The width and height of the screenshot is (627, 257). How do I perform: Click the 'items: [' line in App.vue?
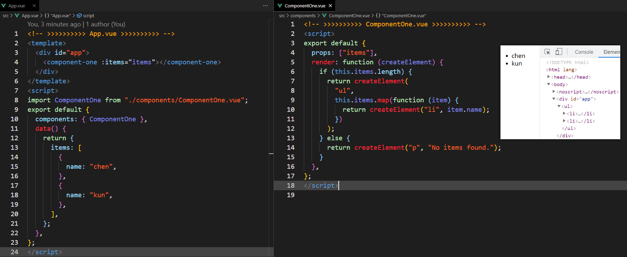click(x=66, y=148)
